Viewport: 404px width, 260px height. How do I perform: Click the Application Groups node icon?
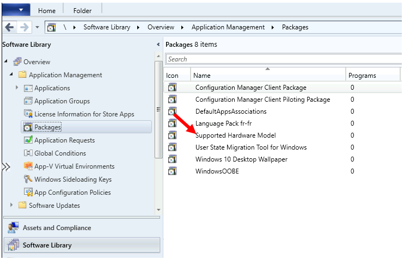pos(28,101)
